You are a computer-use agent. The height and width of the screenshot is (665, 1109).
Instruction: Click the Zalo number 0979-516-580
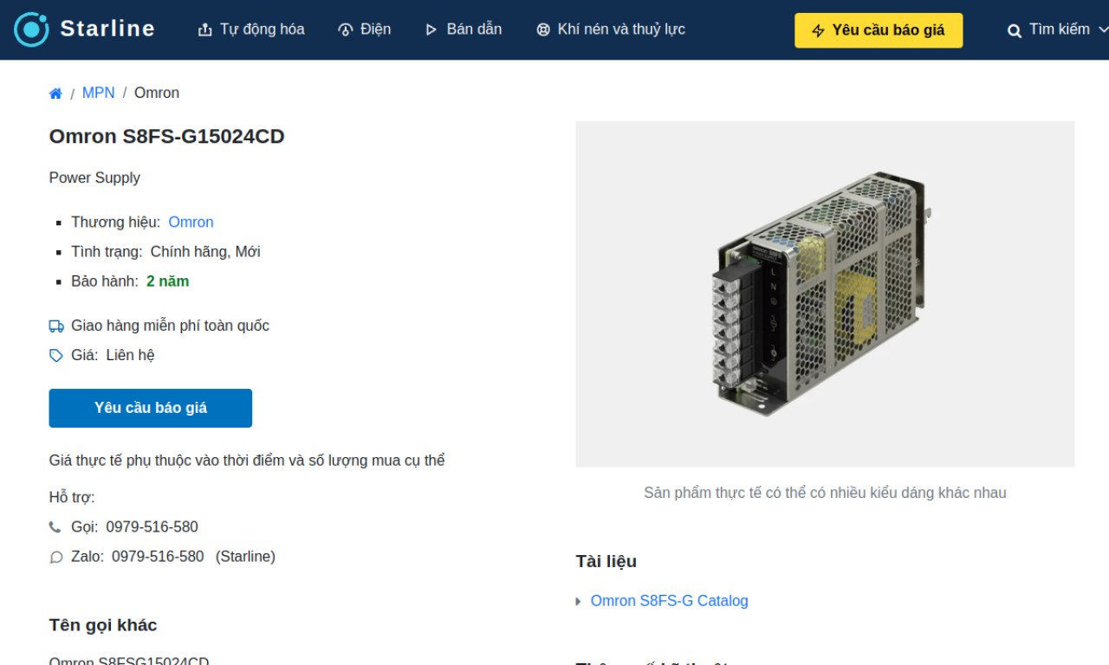[158, 556]
